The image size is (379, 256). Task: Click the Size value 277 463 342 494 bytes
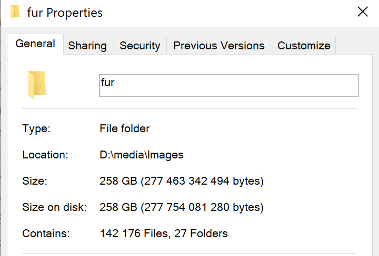pyautogui.click(x=181, y=181)
